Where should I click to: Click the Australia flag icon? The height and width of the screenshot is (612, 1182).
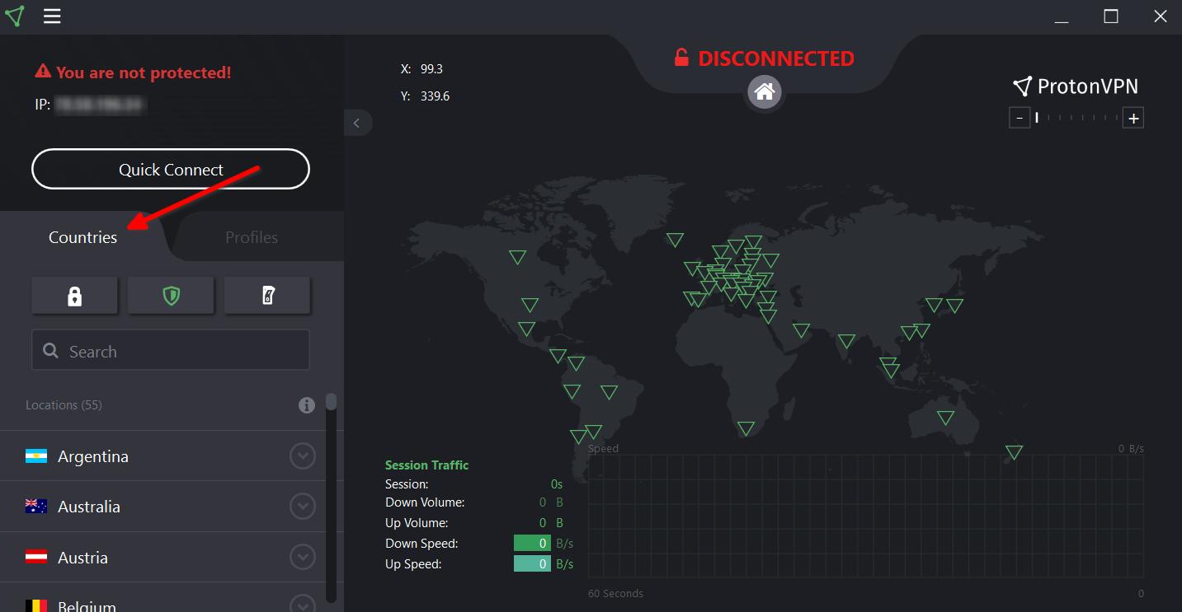[x=36, y=507]
